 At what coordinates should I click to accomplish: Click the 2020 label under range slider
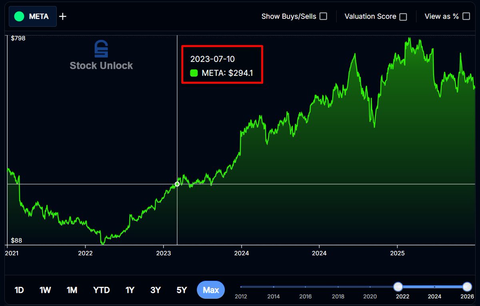point(370,296)
